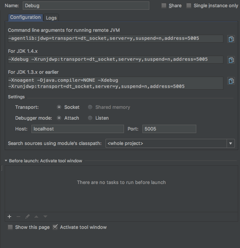Select Attach debugger mode
240x248 pixels.
pyautogui.click(x=59, y=118)
